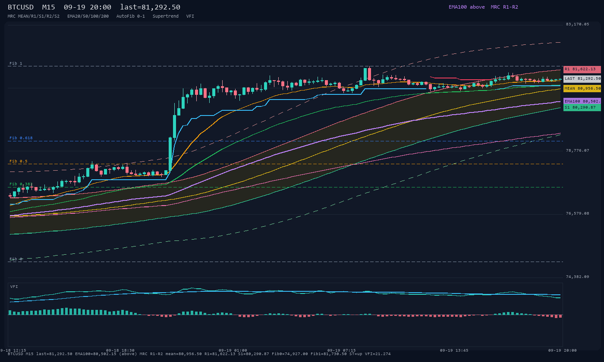Click the 78,776.07 price axis label

[x=577, y=150]
